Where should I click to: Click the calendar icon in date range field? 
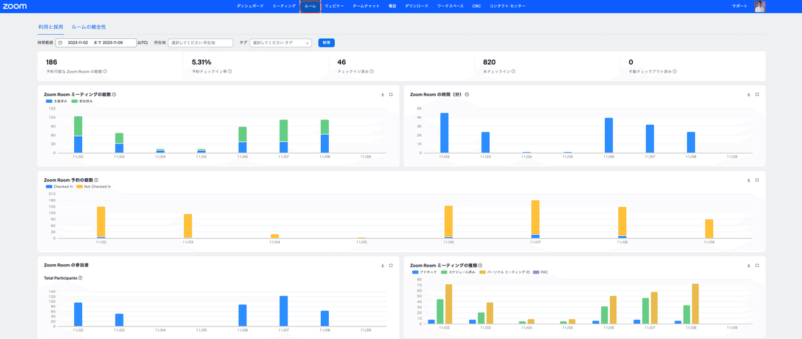[x=60, y=43]
